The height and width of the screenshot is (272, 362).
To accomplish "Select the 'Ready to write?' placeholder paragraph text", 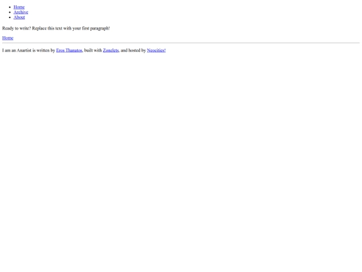I will click(56, 28).
